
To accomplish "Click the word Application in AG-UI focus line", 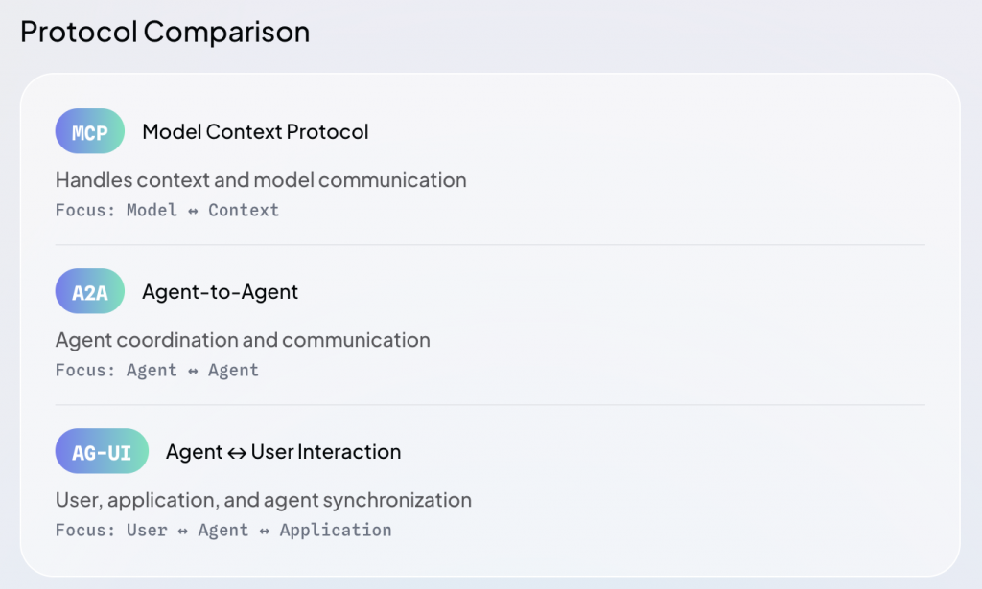I will 335,531.
